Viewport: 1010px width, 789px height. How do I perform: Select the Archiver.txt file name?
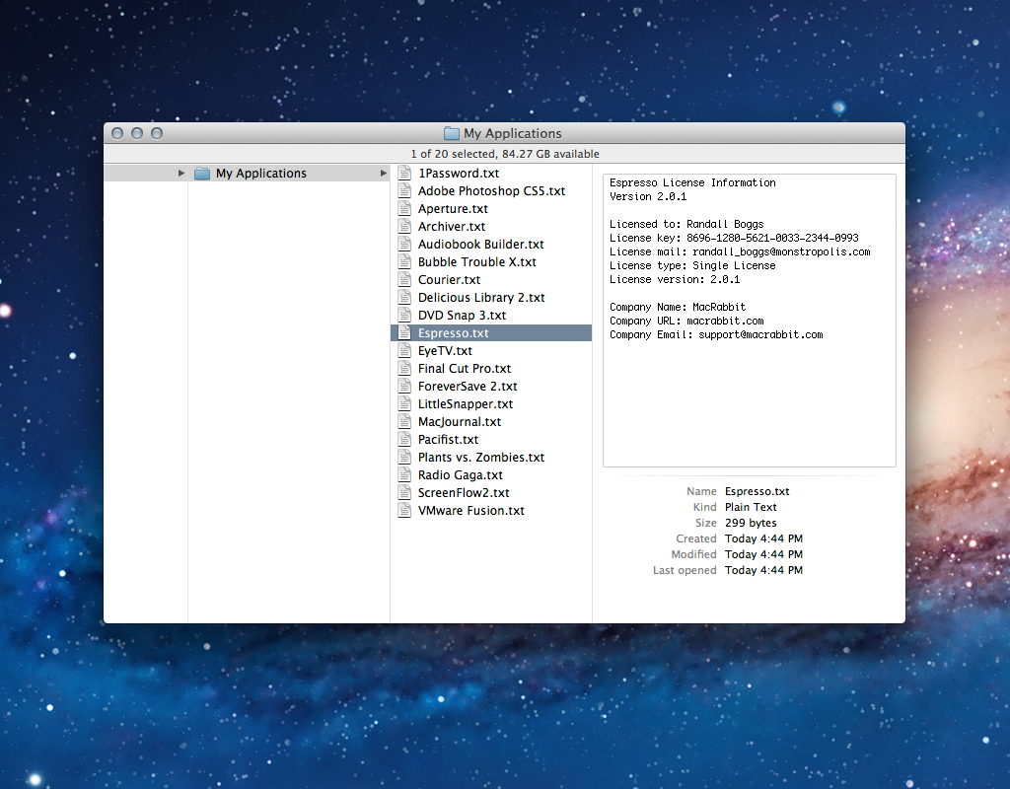pos(452,226)
